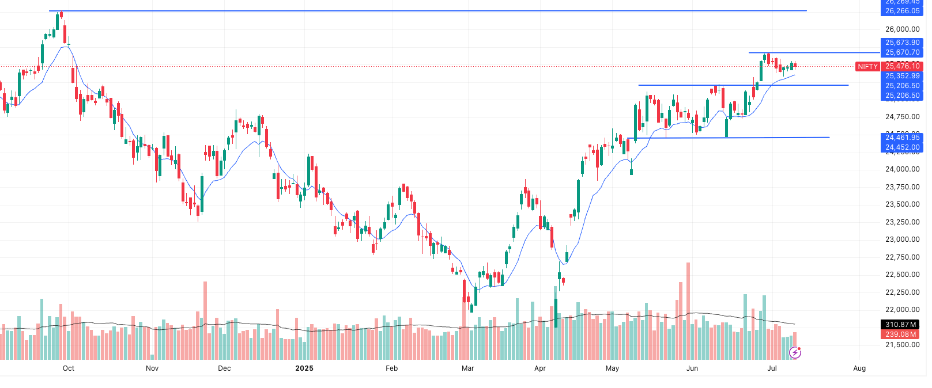Click the 22,500.00 price axis value
This screenshot has height=388, width=932.
pos(902,275)
